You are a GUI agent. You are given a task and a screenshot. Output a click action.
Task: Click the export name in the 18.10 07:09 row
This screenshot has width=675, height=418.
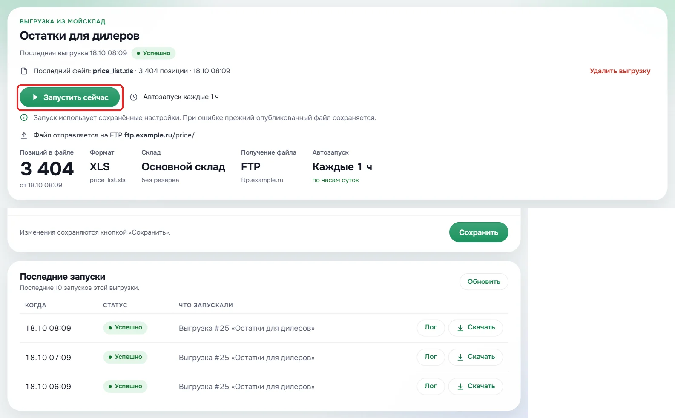[x=247, y=358]
